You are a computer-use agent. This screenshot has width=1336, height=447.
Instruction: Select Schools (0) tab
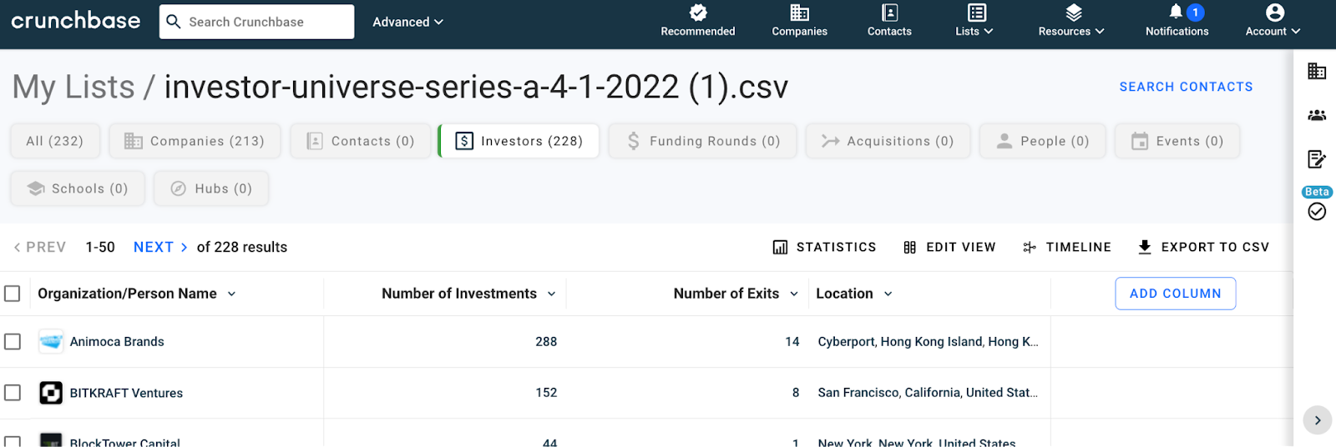pos(78,188)
